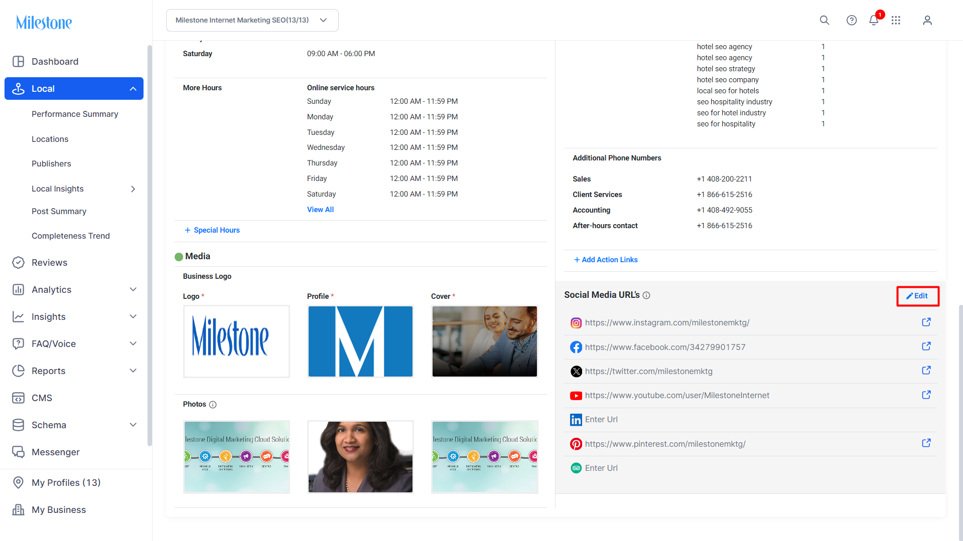This screenshot has height=541, width=963.
Task: Open Completeness Trend
Action: point(71,236)
